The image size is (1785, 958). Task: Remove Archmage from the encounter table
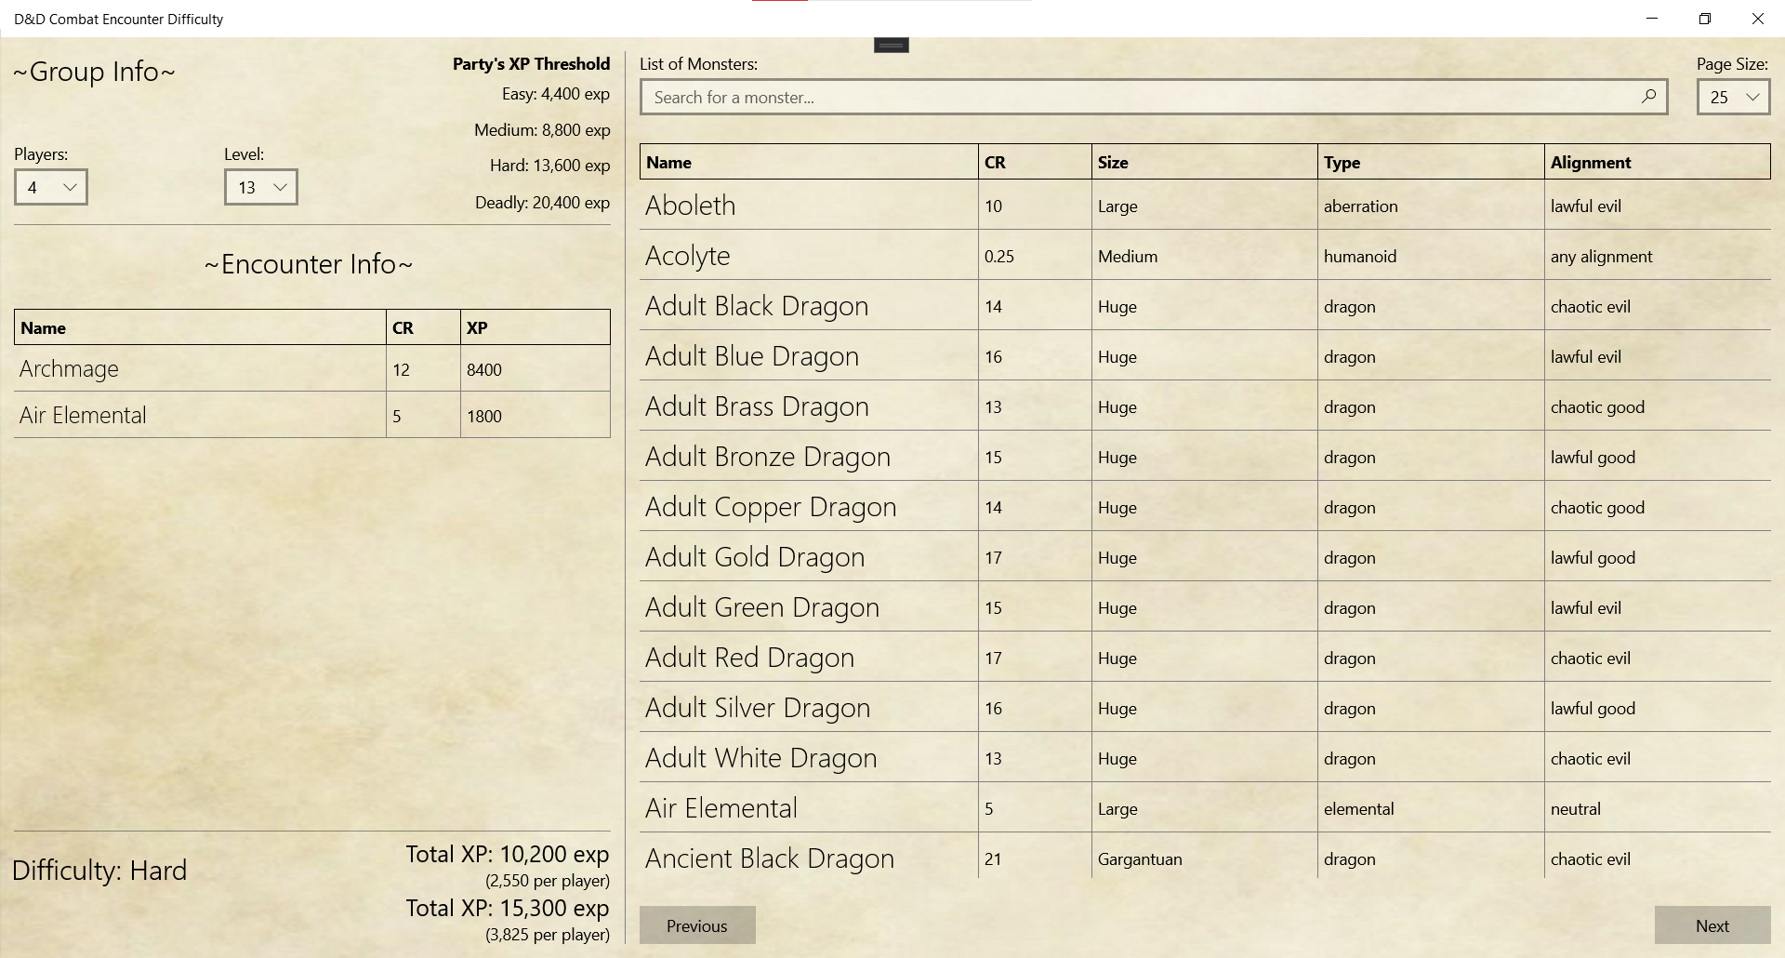(x=70, y=369)
